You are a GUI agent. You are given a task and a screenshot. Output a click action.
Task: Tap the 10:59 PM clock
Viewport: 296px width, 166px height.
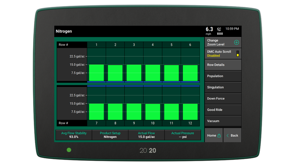(x=232, y=29)
